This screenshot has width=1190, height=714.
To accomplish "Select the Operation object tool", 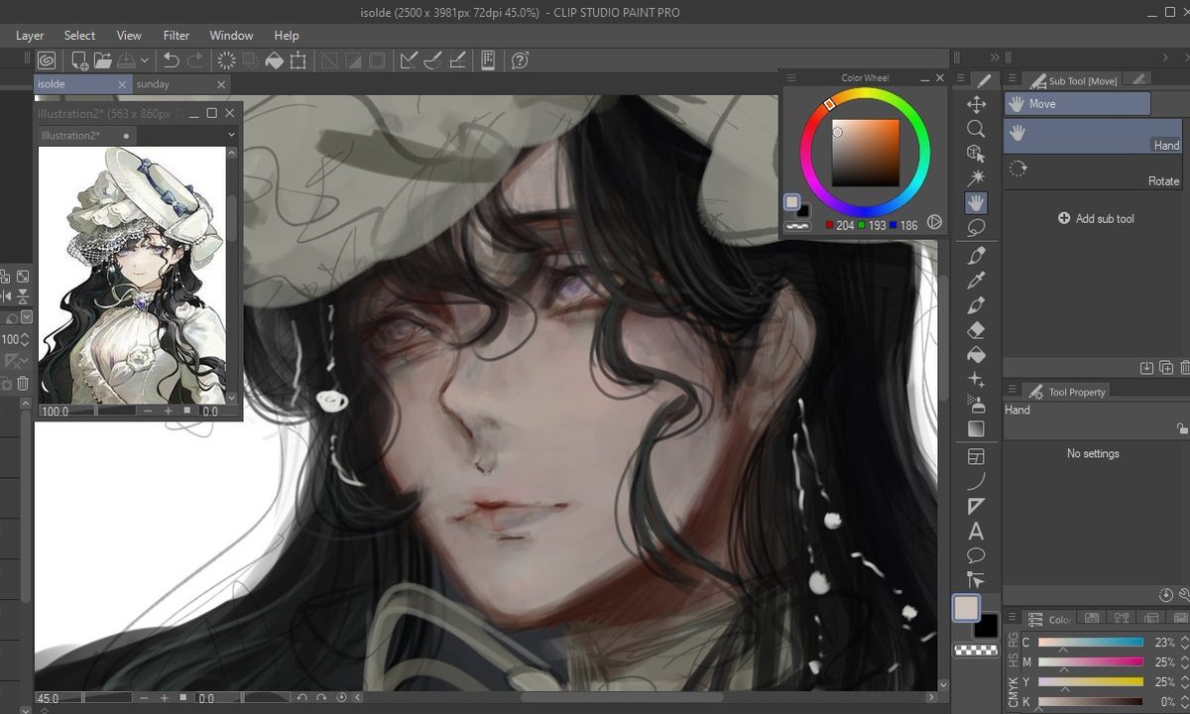I will pos(976,154).
